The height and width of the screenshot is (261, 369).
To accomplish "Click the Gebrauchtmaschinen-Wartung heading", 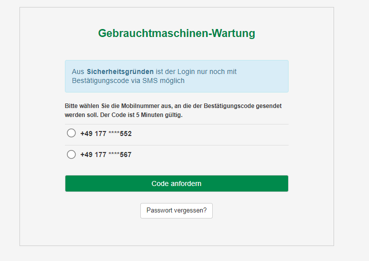I will [176, 33].
